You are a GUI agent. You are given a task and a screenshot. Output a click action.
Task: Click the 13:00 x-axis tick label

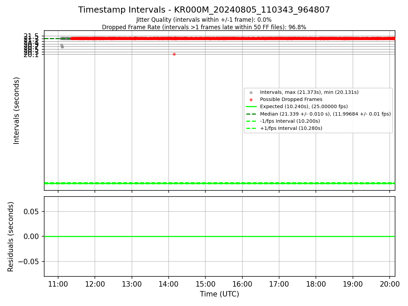[x=132, y=285]
